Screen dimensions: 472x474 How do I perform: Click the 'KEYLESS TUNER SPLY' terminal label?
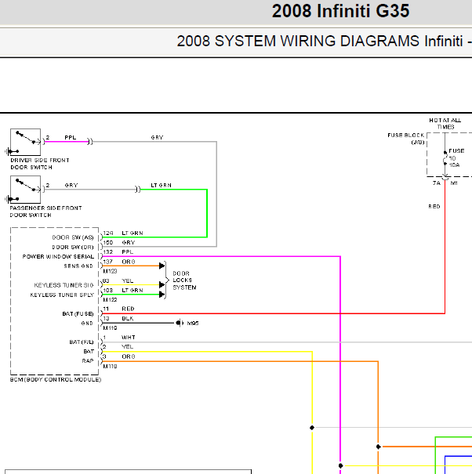(62, 295)
